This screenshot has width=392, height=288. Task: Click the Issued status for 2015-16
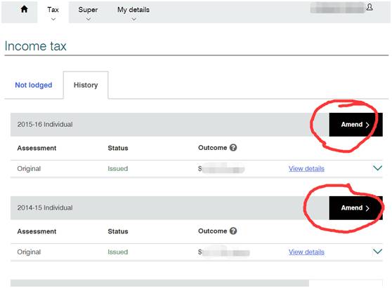[x=118, y=169]
